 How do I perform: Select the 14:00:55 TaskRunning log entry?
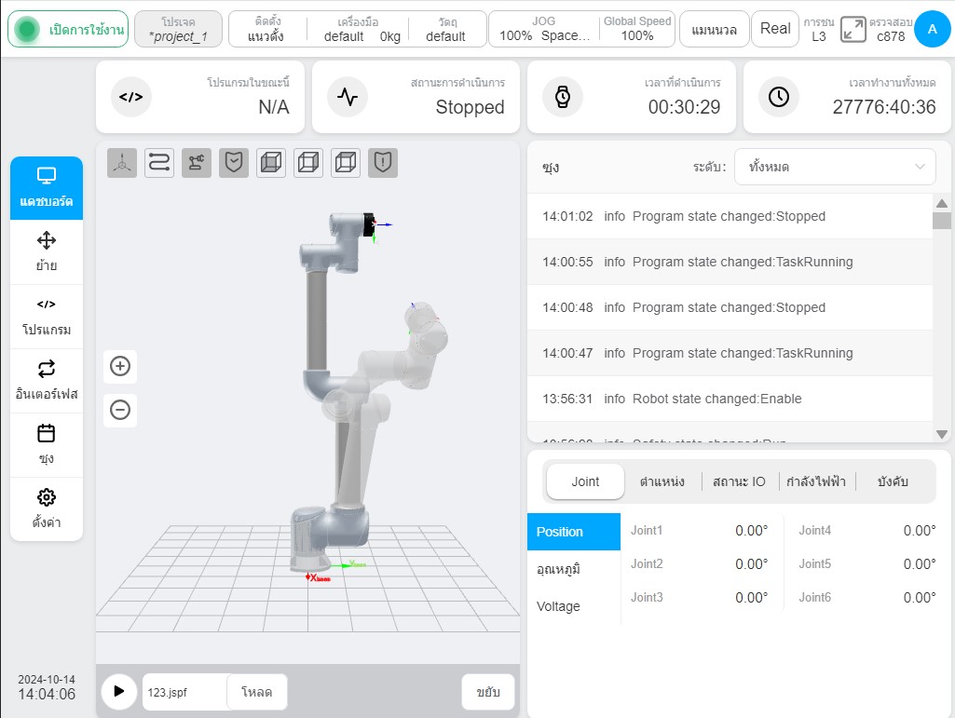[x=730, y=262]
